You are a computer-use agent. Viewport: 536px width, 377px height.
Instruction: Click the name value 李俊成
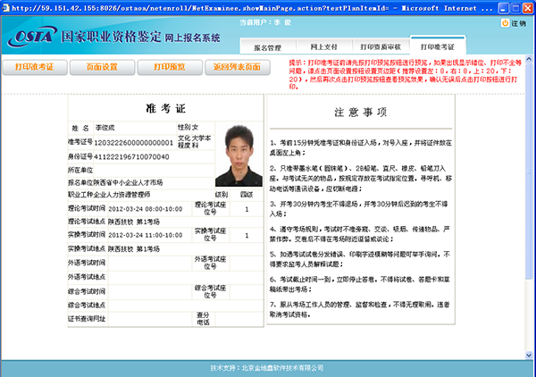(x=105, y=128)
